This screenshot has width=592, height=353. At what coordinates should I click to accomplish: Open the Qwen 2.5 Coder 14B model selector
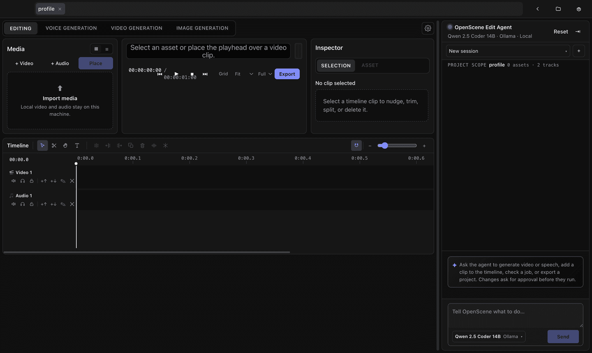click(x=489, y=337)
